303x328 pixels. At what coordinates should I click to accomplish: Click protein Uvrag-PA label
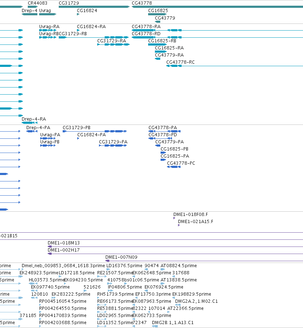[x=50, y=135]
